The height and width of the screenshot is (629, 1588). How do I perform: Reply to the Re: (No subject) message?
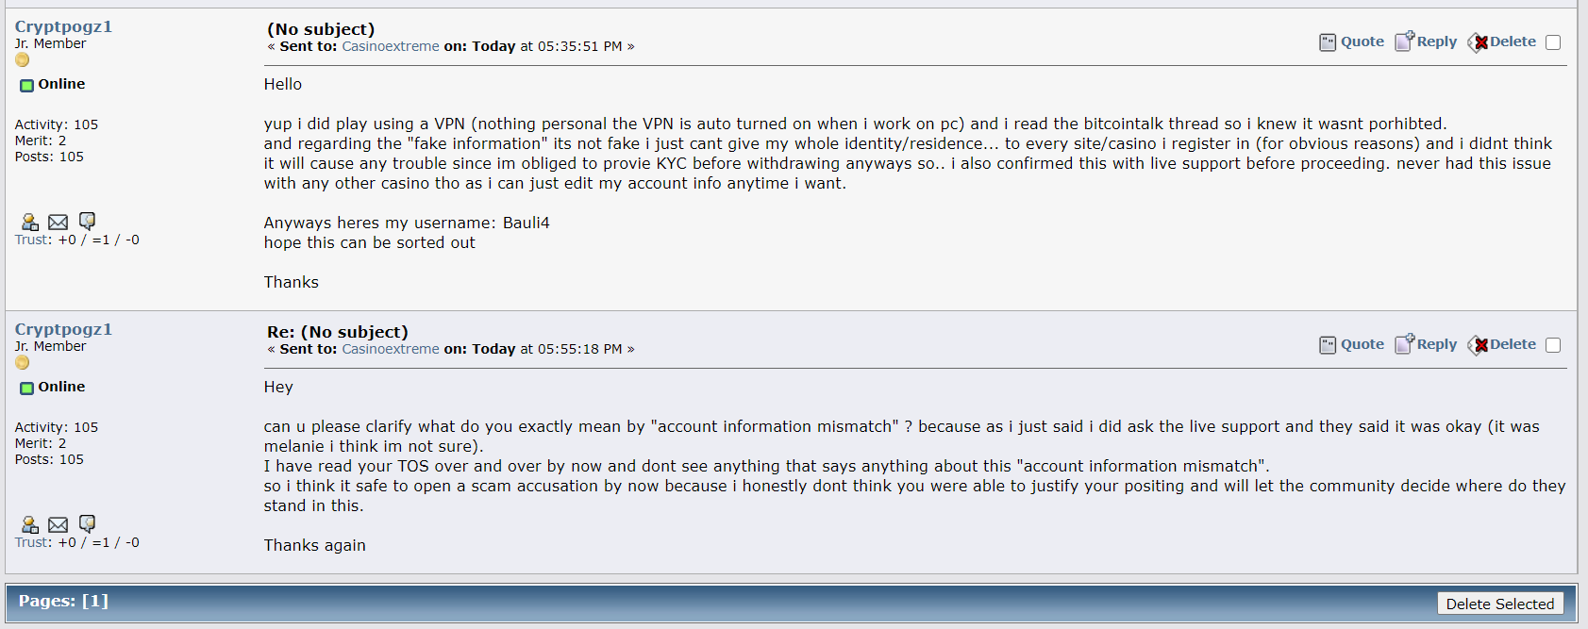click(x=1426, y=344)
